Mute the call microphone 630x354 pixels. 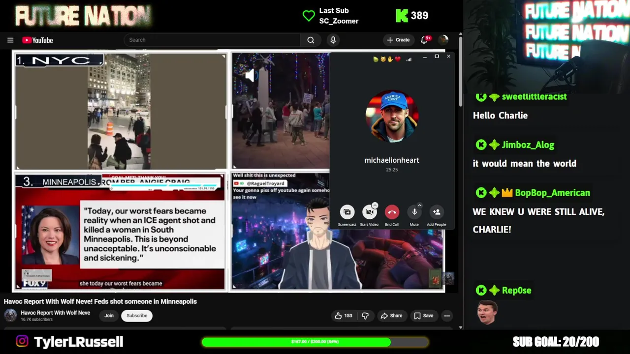pos(414,212)
